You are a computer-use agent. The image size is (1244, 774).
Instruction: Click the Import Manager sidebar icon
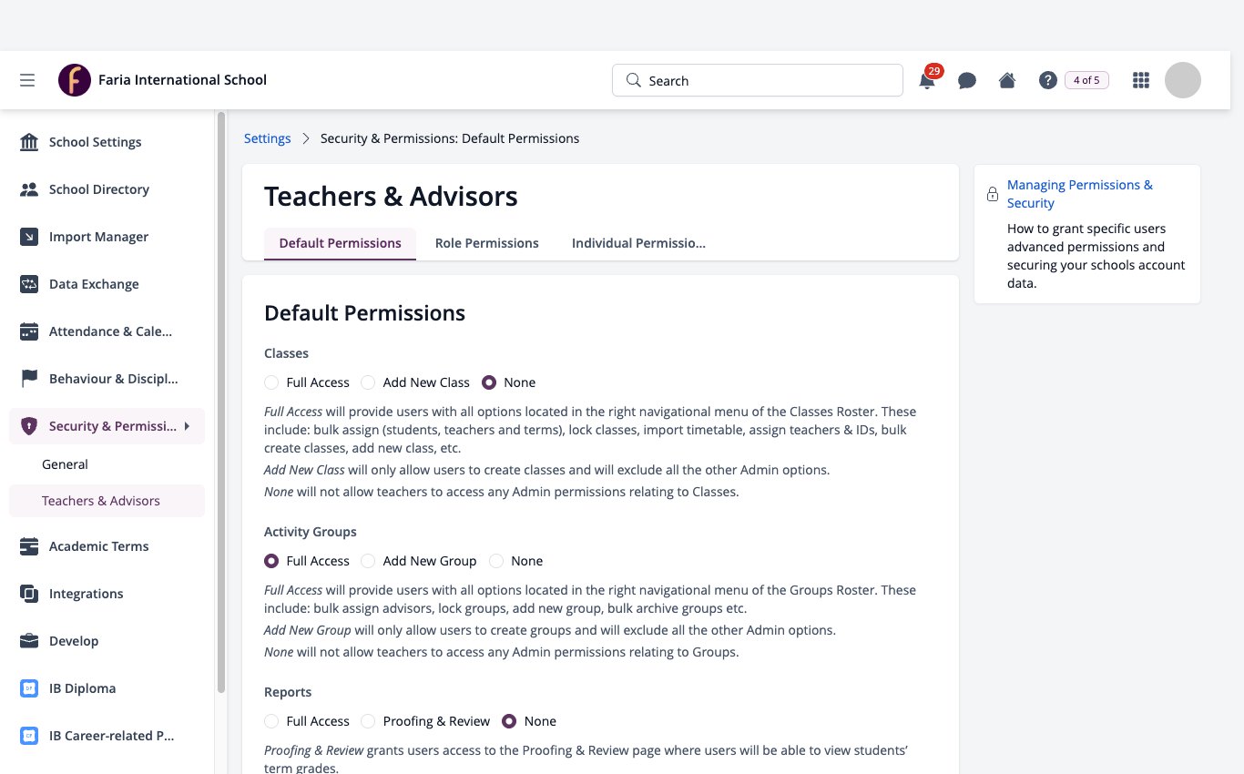coord(29,237)
